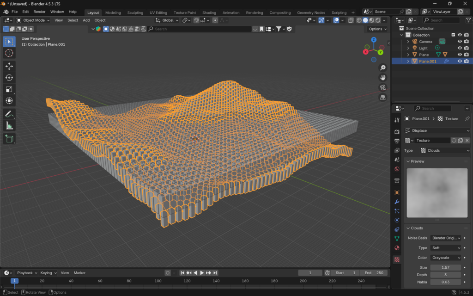Pick the Annotate pencil tool
Viewport: 473px width, 296px height.
pos(9,114)
